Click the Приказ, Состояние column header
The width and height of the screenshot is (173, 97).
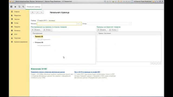click(x=129, y=33)
